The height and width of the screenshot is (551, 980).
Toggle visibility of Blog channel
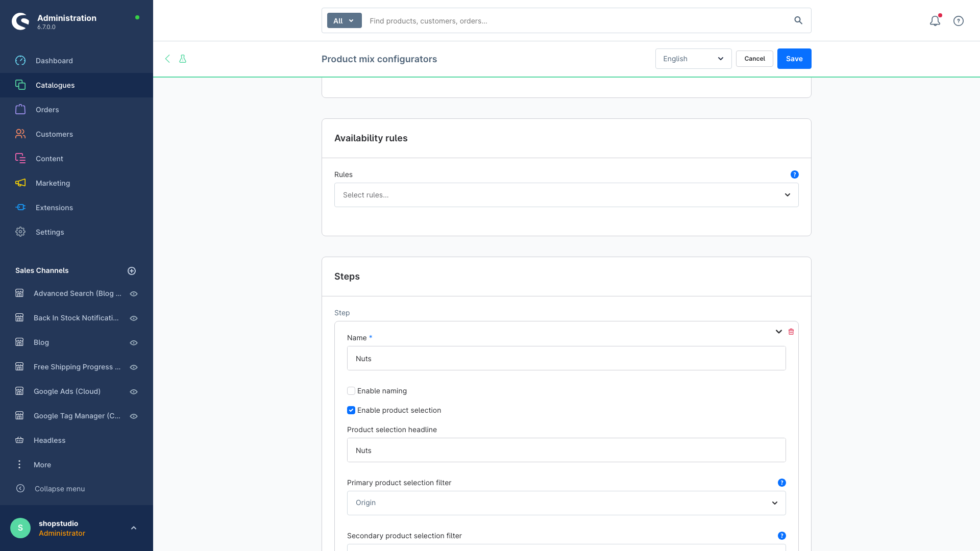click(134, 343)
